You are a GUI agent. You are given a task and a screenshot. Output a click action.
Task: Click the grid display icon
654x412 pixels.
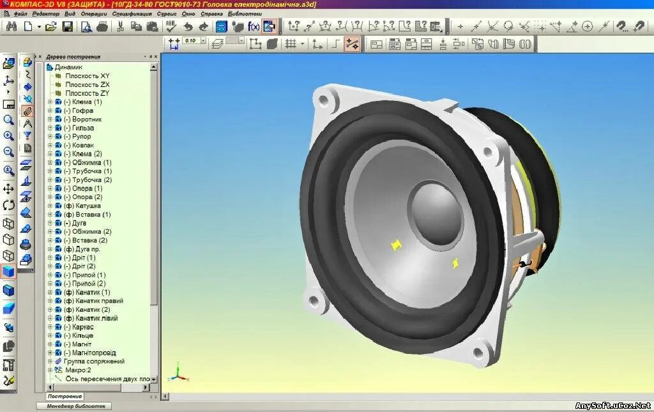click(x=291, y=44)
